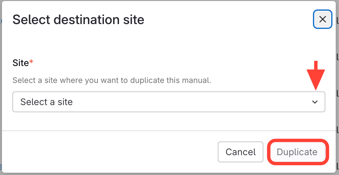
Task: Click the red required asterisk beside Site
Action: click(31, 62)
